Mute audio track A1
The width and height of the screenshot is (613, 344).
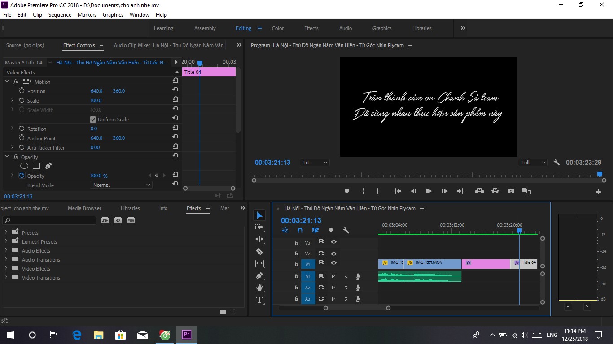click(334, 276)
